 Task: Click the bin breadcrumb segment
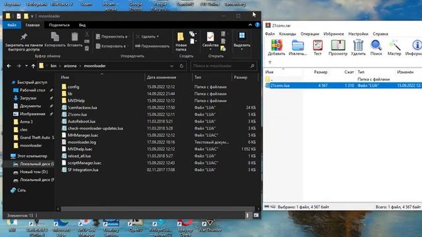pyautogui.click(x=53, y=66)
